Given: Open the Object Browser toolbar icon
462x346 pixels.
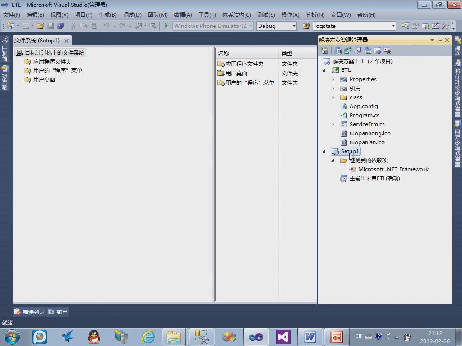Looking at the screenshot, I should click(x=425, y=26).
